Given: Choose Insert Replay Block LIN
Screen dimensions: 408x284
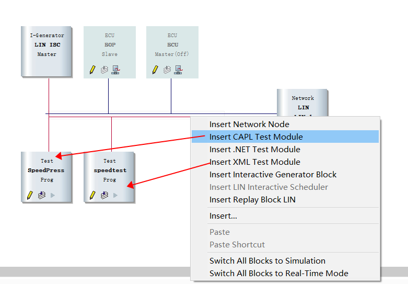Looking at the screenshot, I should [285, 200].
